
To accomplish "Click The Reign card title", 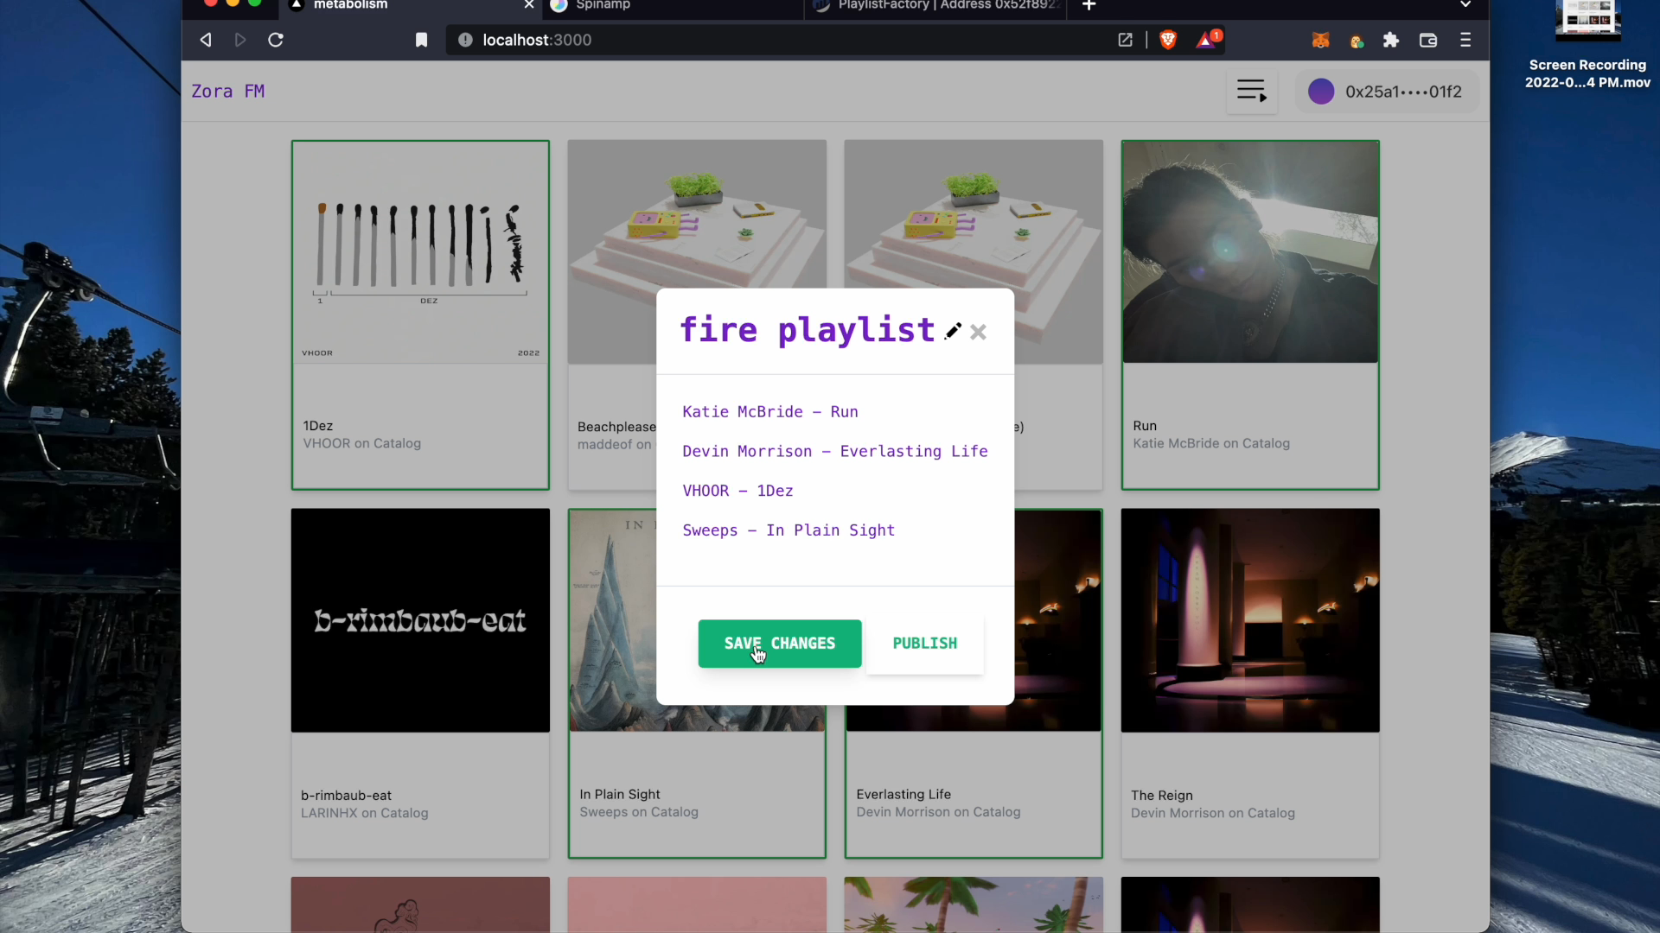I will pos(1161,796).
